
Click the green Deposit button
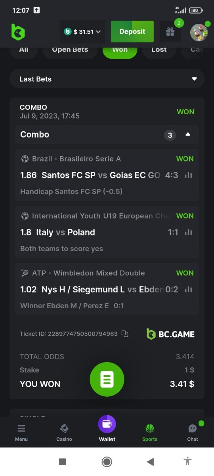tap(132, 32)
